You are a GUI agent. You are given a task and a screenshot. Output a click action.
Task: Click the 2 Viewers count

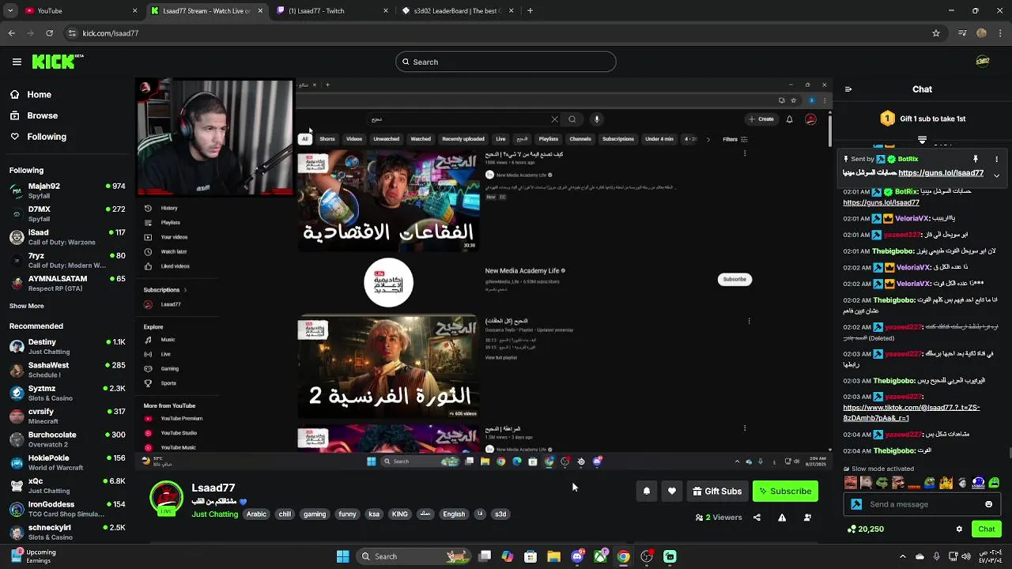tap(719, 518)
